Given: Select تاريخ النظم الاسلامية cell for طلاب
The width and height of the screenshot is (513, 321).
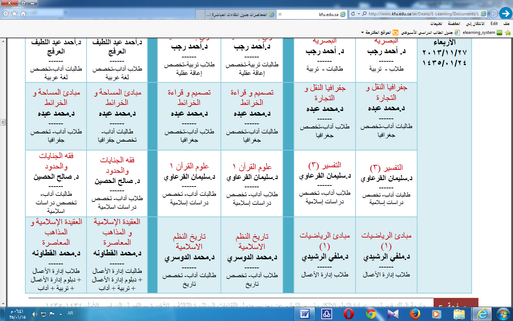Looking at the screenshot, I should coord(252,255).
